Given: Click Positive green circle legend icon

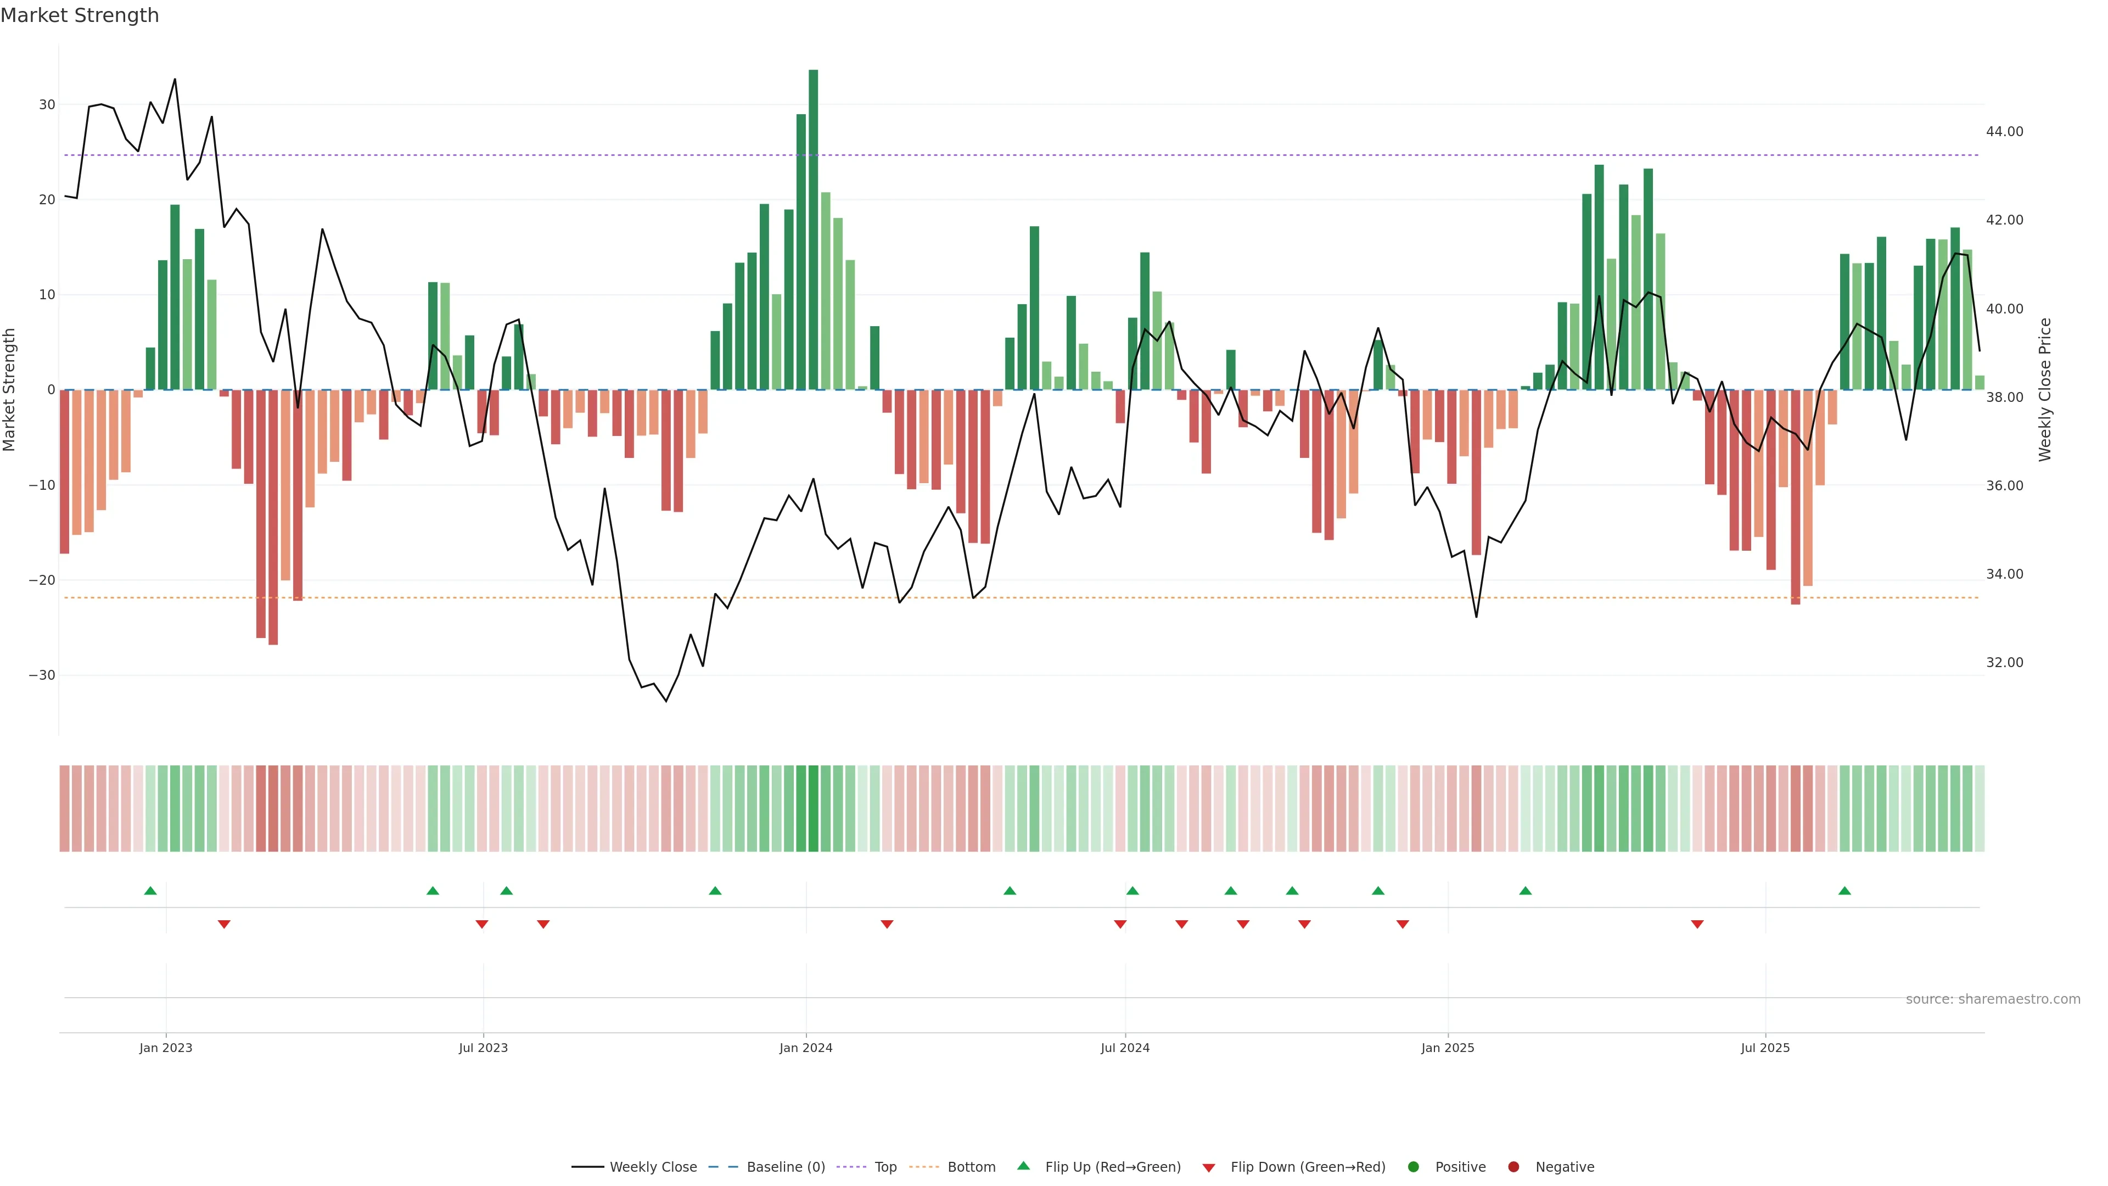Looking at the screenshot, I should 1413,1166.
